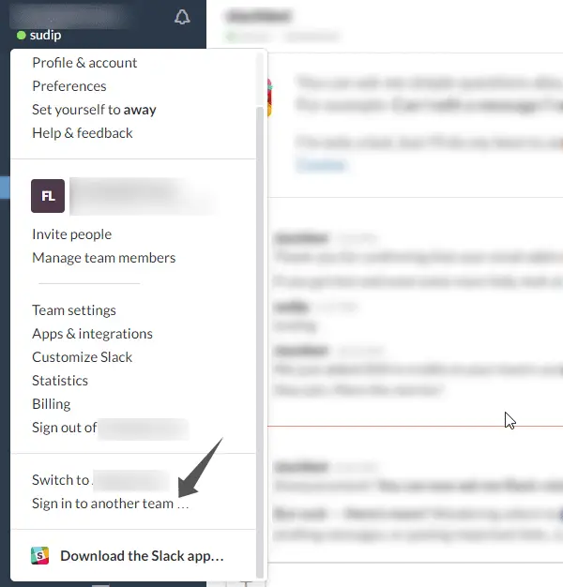The image size is (563, 587).
Task: Open Help & feedback
Action: [83, 133]
